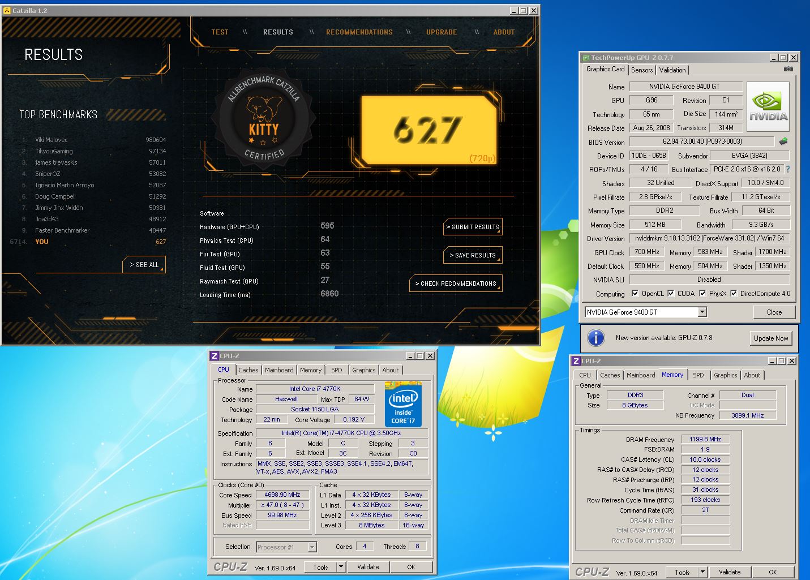The height and width of the screenshot is (580, 810).
Task: Click the Catzilla title bar icon
Action: coord(7,11)
